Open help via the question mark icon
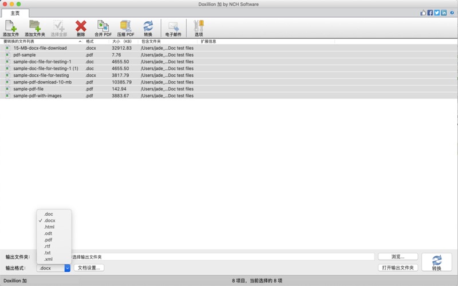 pos(452,13)
